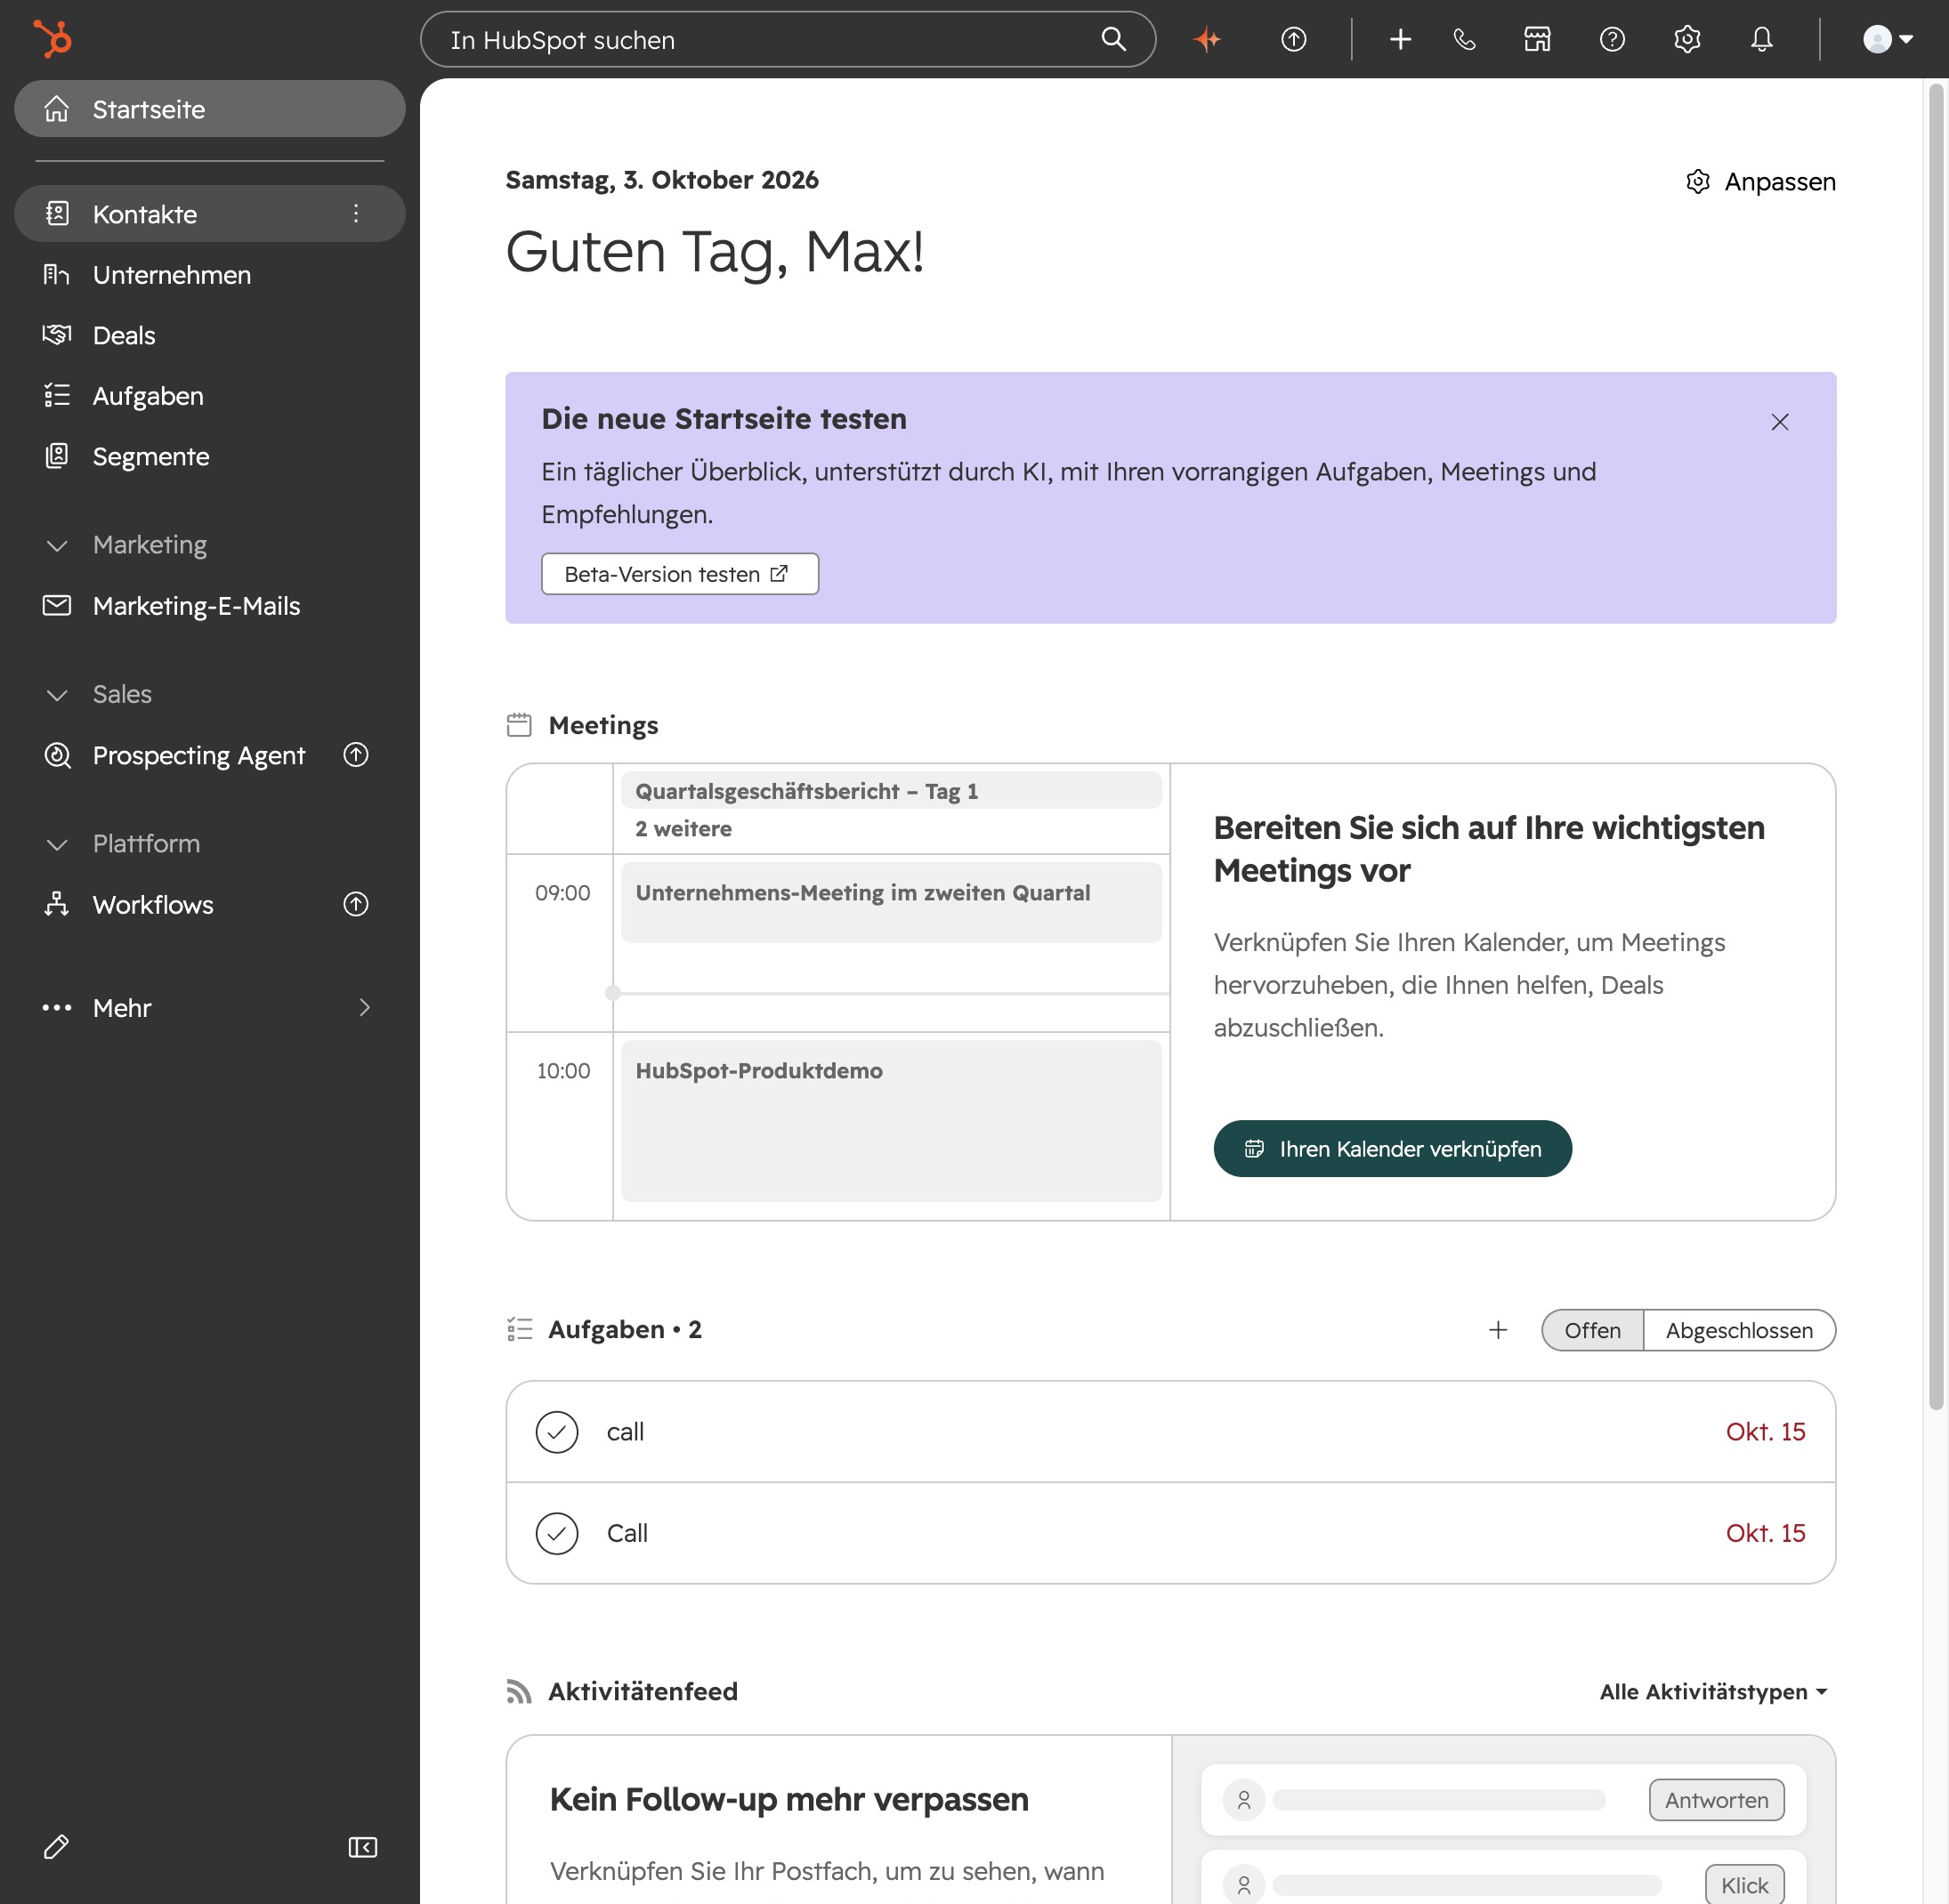This screenshot has width=1949, height=1904.
Task: Open the marketplace storefront icon
Action: coord(1537,39)
